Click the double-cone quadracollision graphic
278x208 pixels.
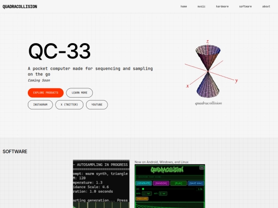(x=208, y=71)
